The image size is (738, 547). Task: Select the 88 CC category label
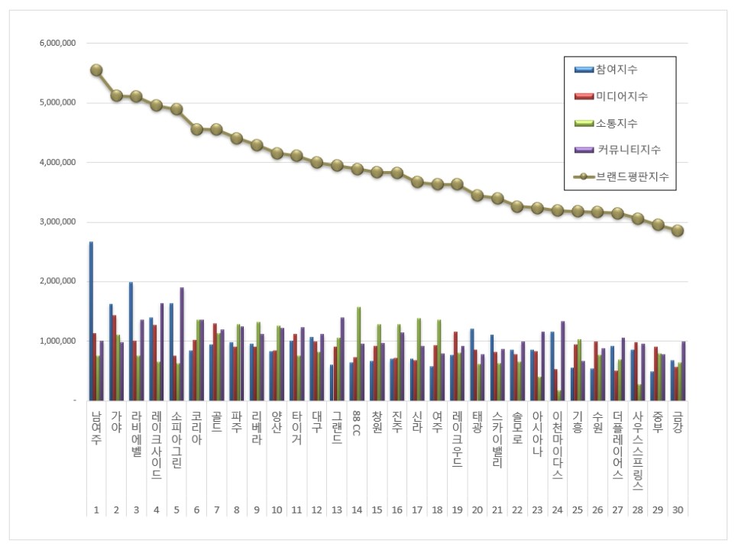pos(357,423)
